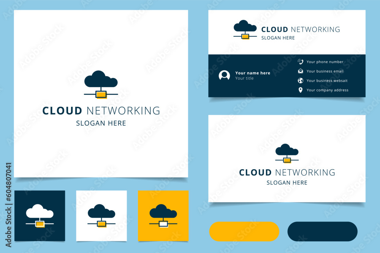This screenshot has height=253, width=380.
Task: Click 'SLOGAN HERE' in the large left card
Action: [x=101, y=123]
